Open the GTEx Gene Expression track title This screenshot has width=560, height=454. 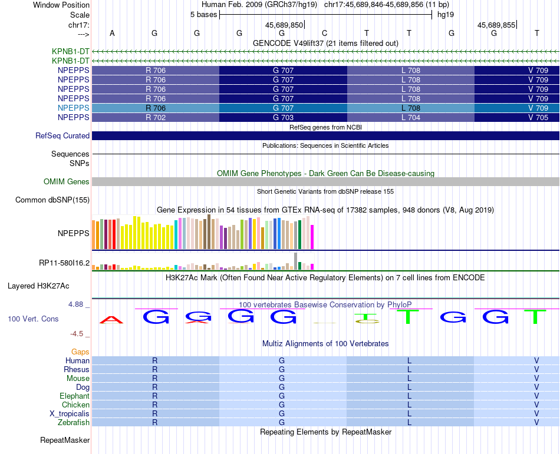325,210
